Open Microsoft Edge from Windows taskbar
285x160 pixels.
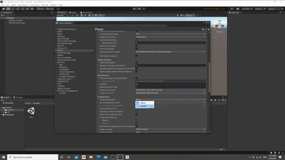[x=98, y=157]
